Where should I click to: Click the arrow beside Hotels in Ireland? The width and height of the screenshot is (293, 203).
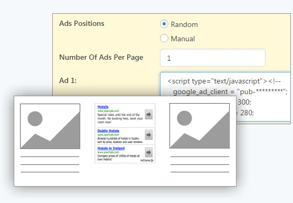(149, 152)
